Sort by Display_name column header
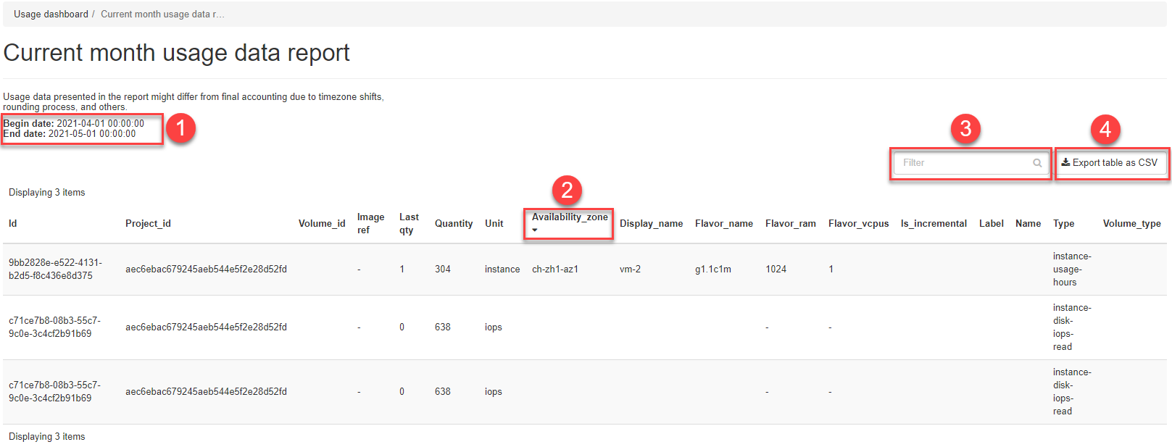Screen dimensions: 1172x447 [x=651, y=223]
